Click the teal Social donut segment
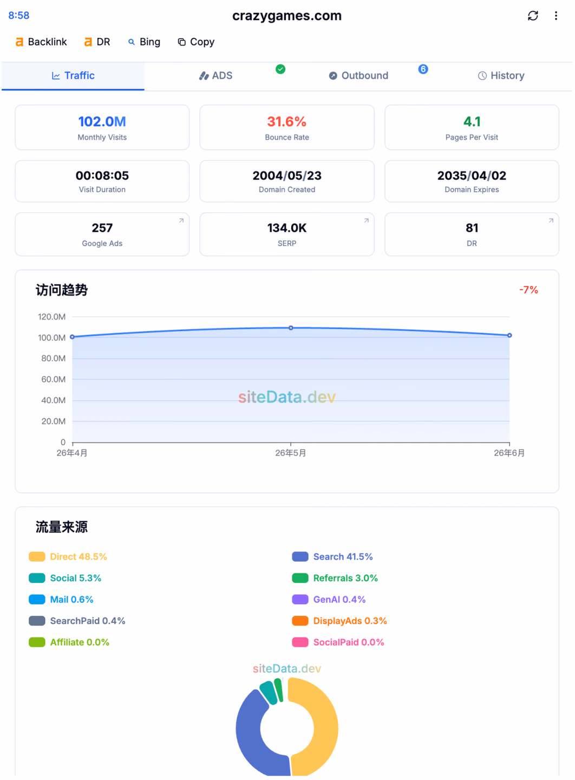This screenshot has height=780, width=575. 269,693
